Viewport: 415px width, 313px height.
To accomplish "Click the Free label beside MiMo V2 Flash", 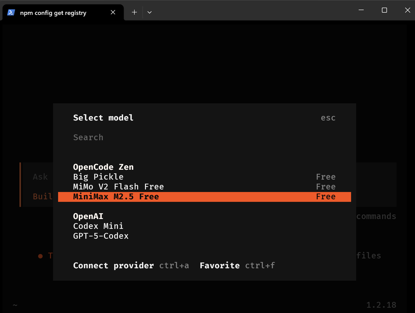I will click(326, 187).
